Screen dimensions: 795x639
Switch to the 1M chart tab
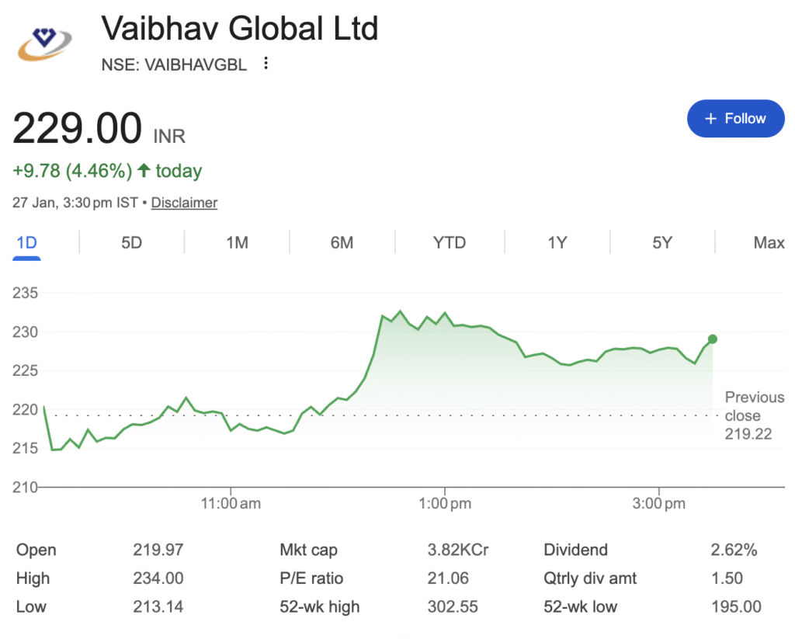point(237,243)
